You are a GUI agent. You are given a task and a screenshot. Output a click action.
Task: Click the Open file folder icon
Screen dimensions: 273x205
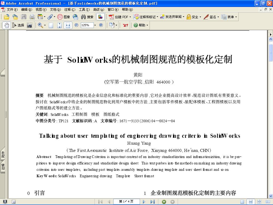7,17
